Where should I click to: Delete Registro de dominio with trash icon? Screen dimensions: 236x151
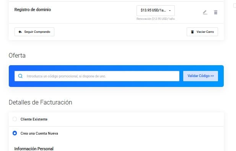(x=216, y=12)
